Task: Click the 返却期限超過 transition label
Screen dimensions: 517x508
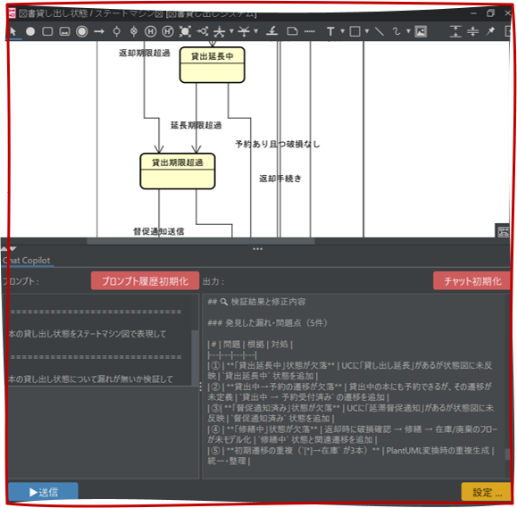Action: tap(145, 53)
